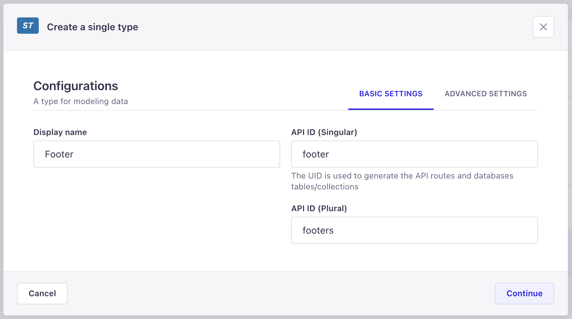
Task: Click the blue ST single type badge
Action: [x=28, y=26]
